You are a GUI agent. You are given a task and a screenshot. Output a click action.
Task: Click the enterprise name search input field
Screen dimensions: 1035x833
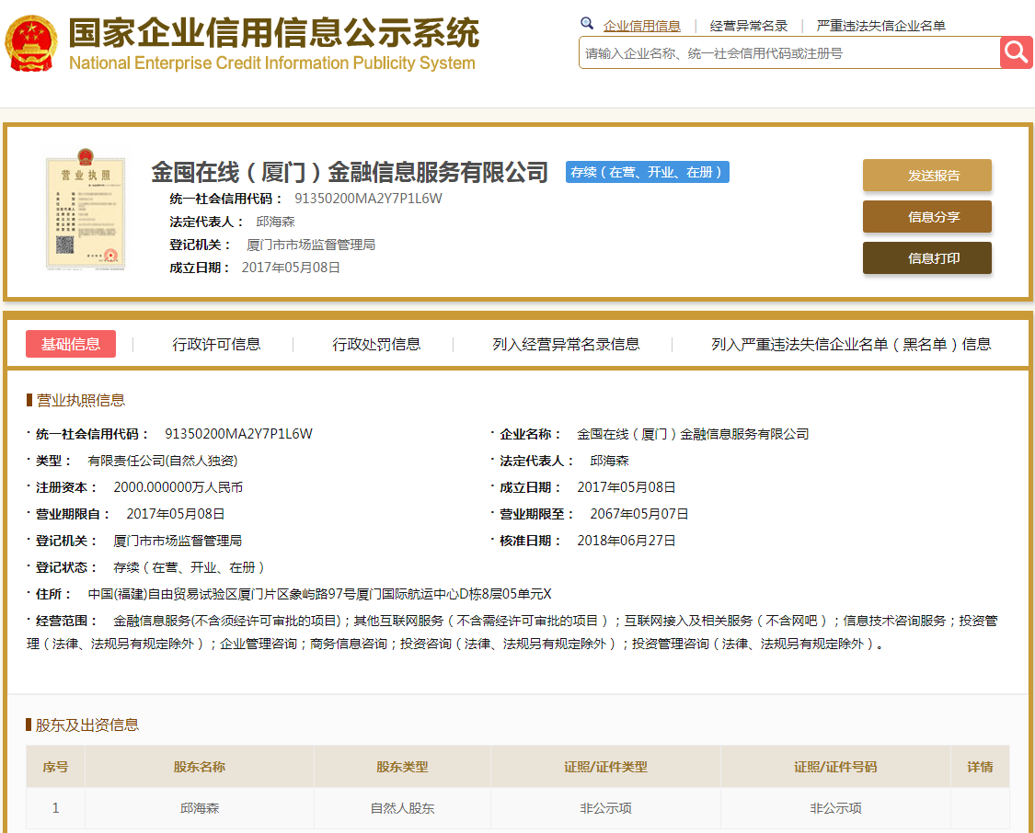tap(788, 53)
